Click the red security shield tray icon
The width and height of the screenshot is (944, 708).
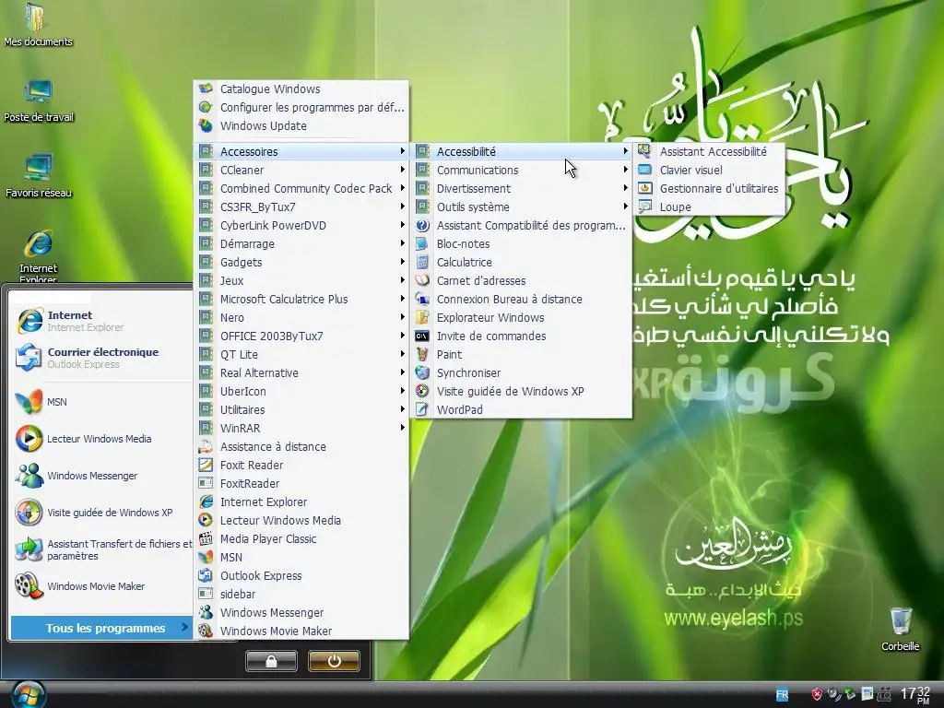point(817,694)
